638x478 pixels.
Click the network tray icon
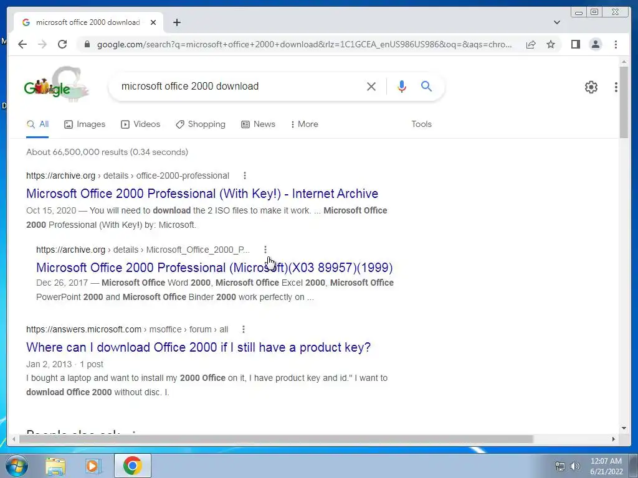coord(560,466)
